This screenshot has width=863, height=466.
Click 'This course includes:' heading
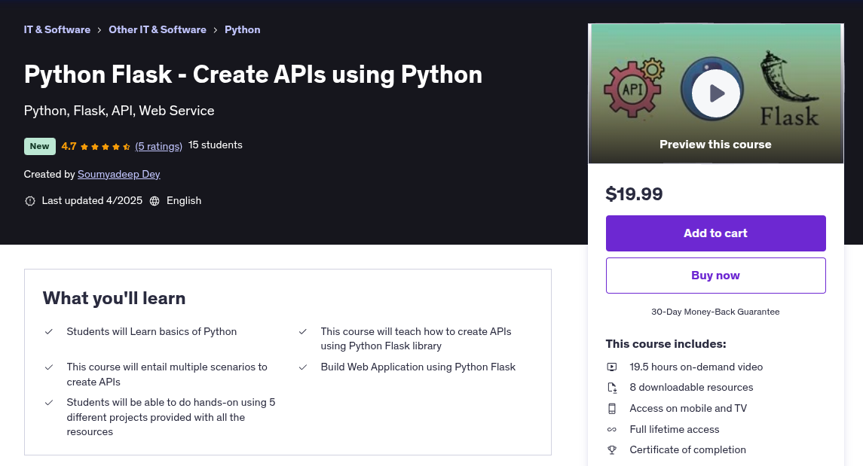point(666,344)
